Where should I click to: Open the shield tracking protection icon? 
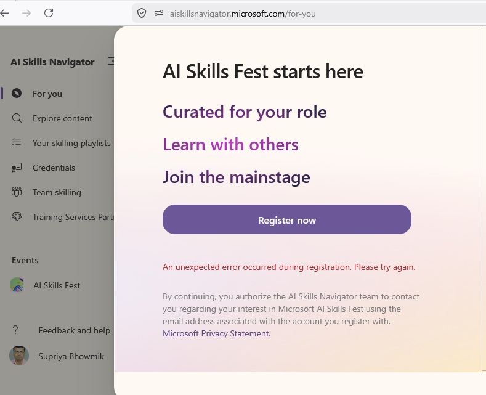[142, 14]
